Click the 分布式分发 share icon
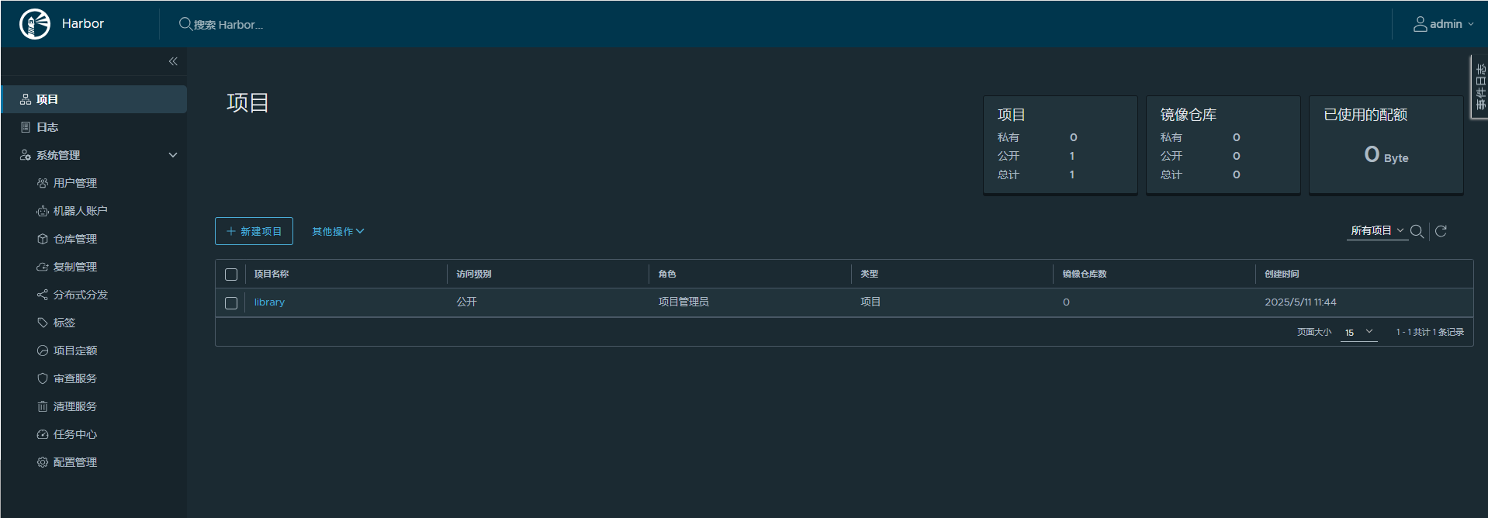Image resolution: width=1488 pixels, height=518 pixels. tap(43, 295)
